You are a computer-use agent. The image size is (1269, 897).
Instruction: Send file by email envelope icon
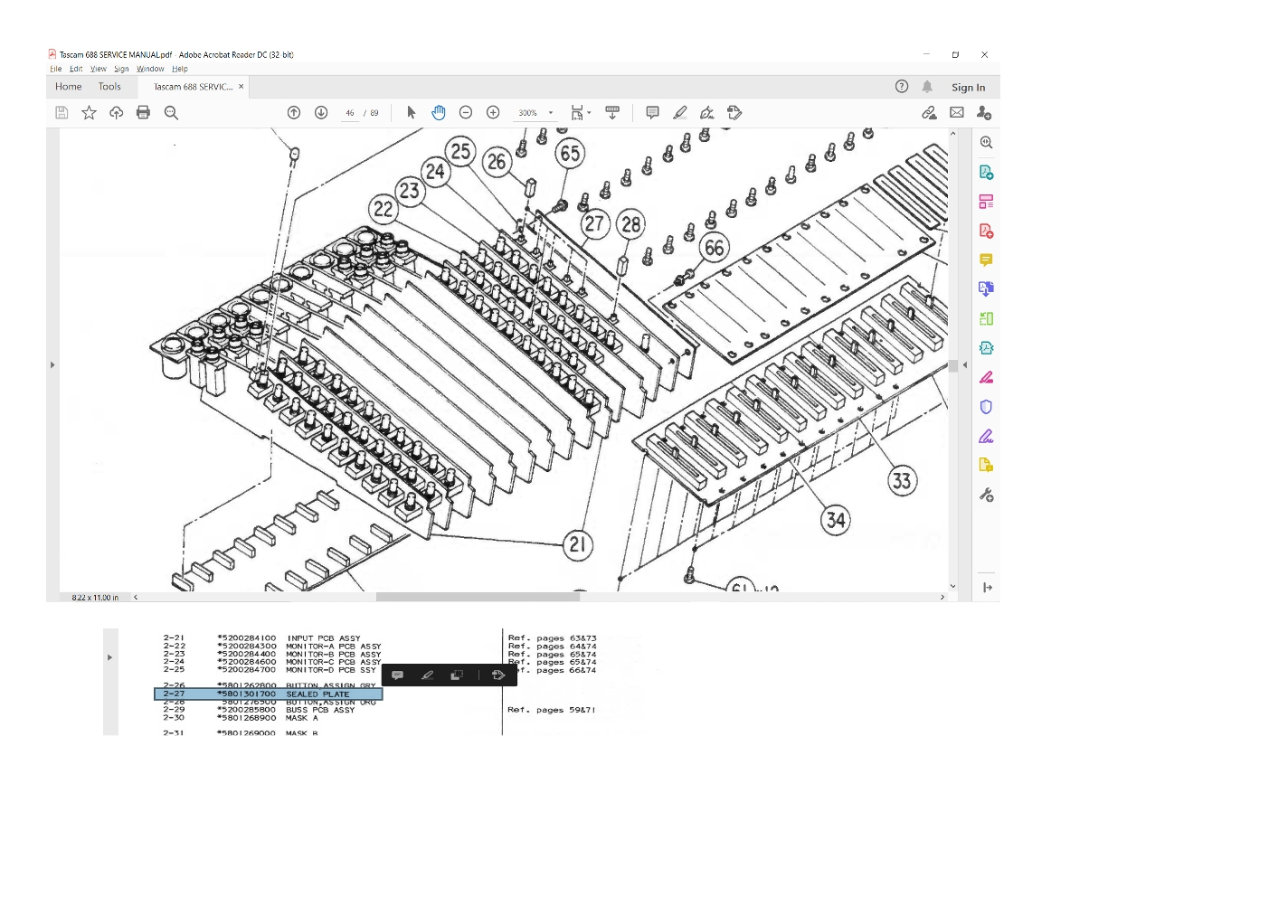click(957, 113)
